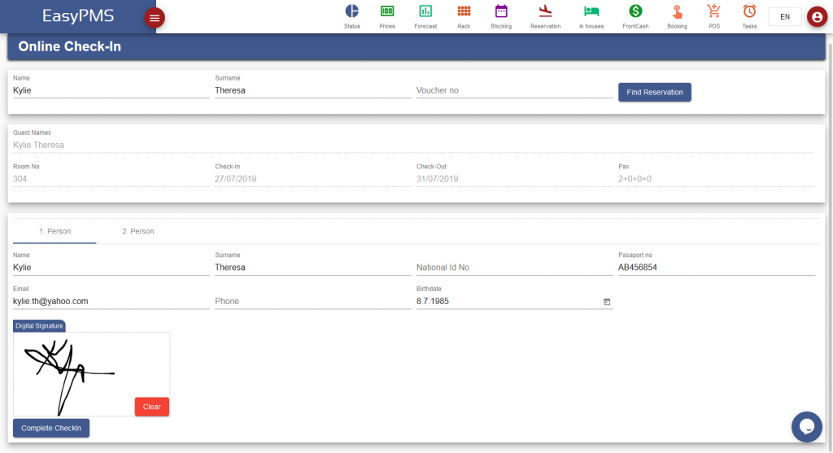Focus the search Name field with Kylie
The image size is (833, 453).
(x=111, y=90)
